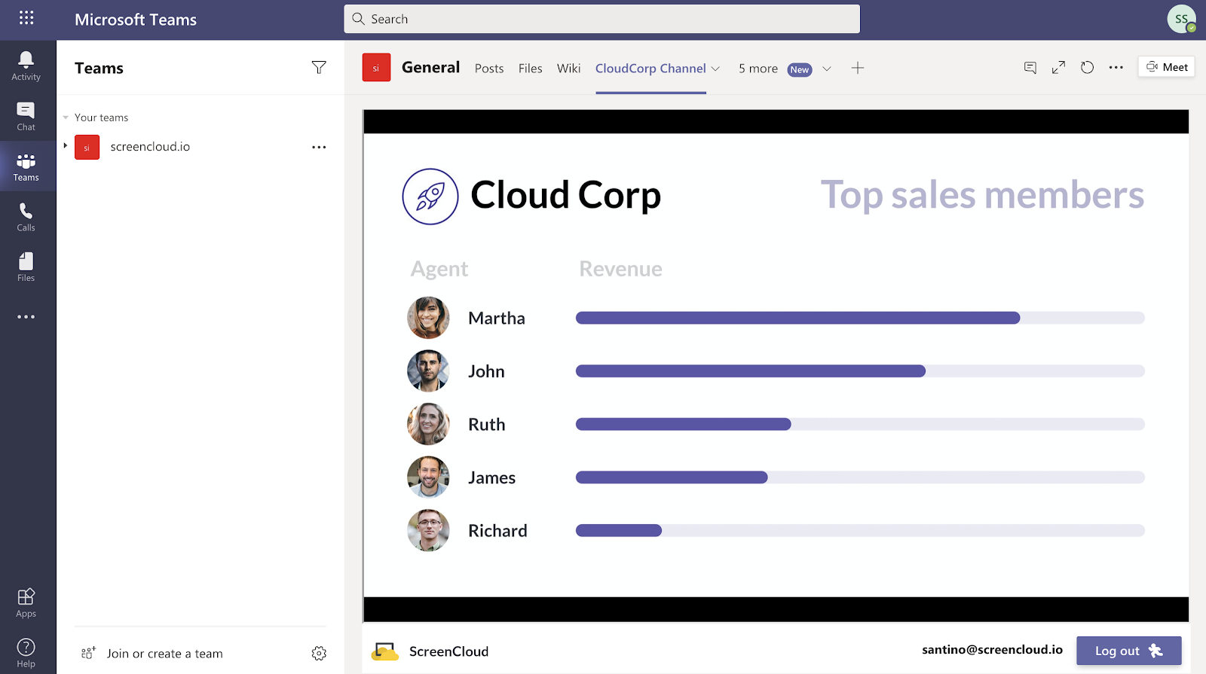The height and width of the screenshot is (674, 1206).
Task: Open the Calls section
Action: point(26,217)
